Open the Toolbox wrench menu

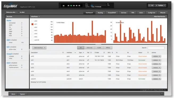[x=160, y=5]
